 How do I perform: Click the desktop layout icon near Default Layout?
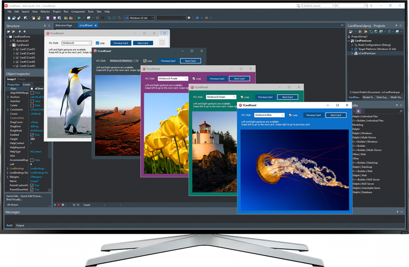pyautogui.click(x=299, y=6)
